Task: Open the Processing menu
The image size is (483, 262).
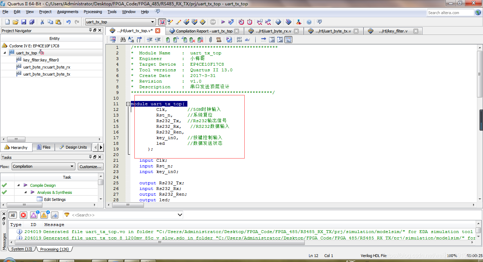Action: click(93, 12)
